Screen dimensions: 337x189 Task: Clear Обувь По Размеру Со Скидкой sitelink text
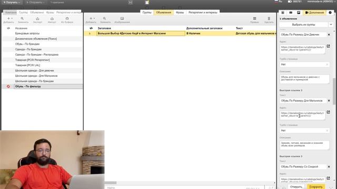(x=329, y=166)
